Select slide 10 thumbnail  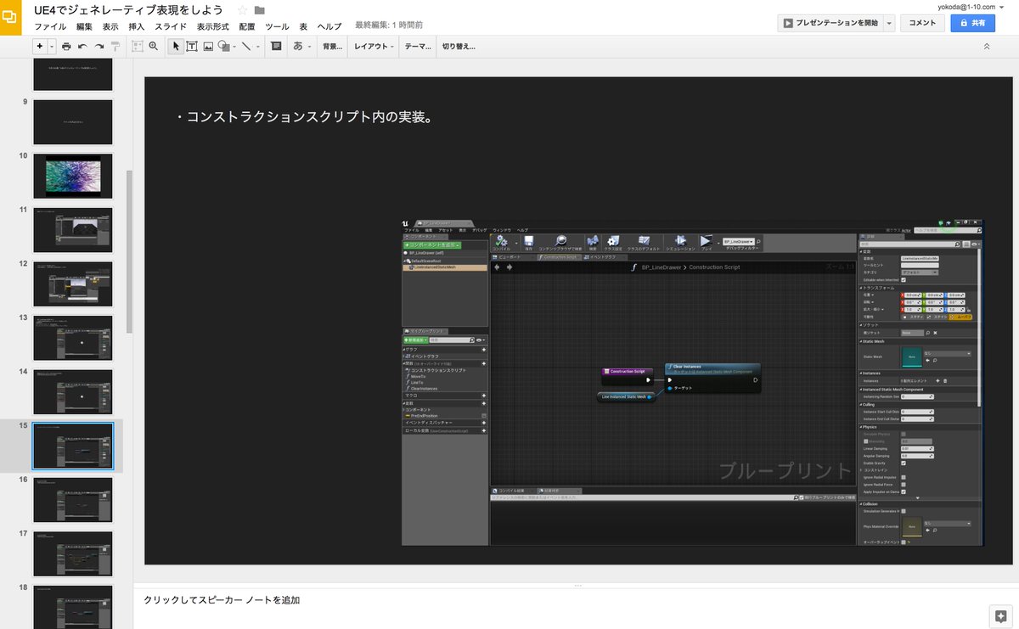(73, 176)
